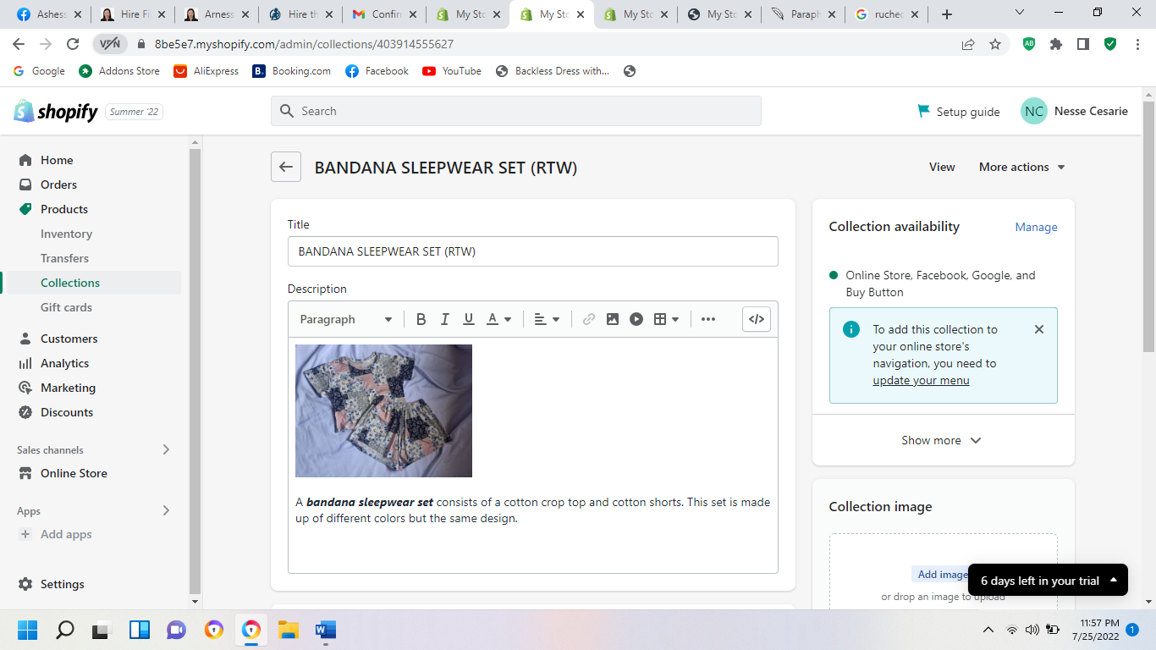Switch to the Gmail Confirm tab
The width and height of the screenshot is (1156, 650).
click(x=383, y=14)
